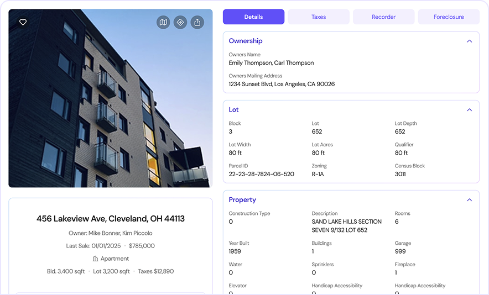Collapse the Property section chevron
Screen dimensions: 489x295
pyautogui.click(x=469, y=200)
